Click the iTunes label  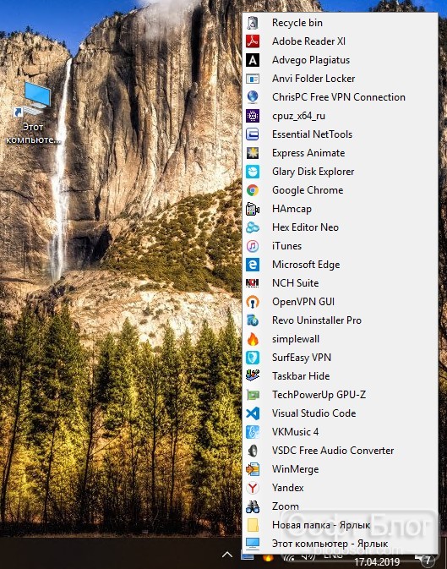286,246
